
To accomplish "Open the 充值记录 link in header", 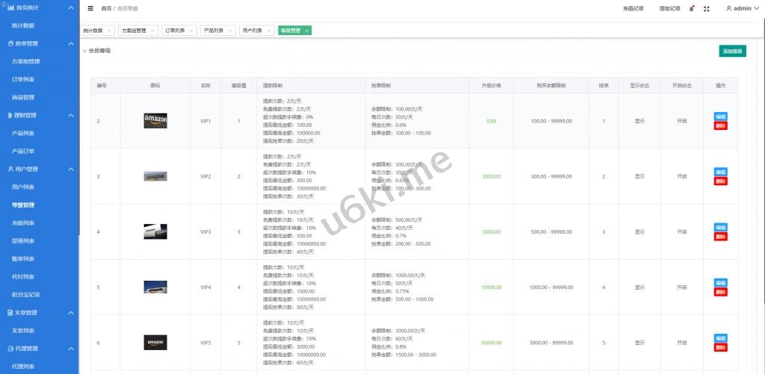I will [633, 8].
